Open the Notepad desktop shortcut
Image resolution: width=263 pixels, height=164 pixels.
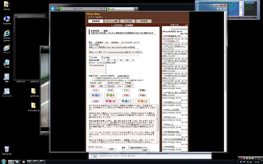click(x=7, y=64)
